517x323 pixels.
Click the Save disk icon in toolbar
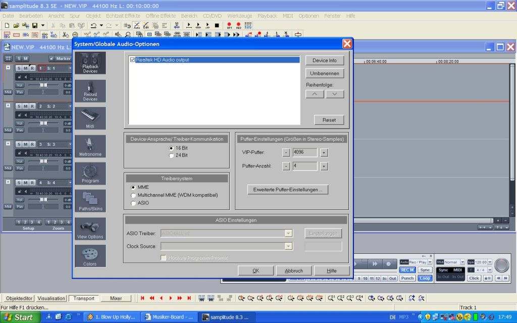tap(34, 25)
